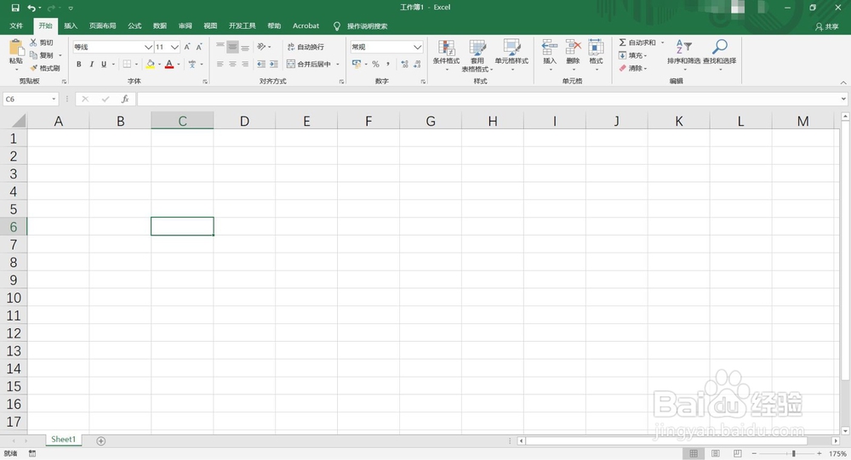Undo the last action
851x460 pixels.
[31, 9]
